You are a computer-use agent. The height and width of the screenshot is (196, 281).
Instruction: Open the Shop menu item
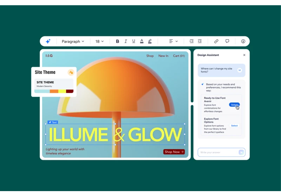coord(150,56)
